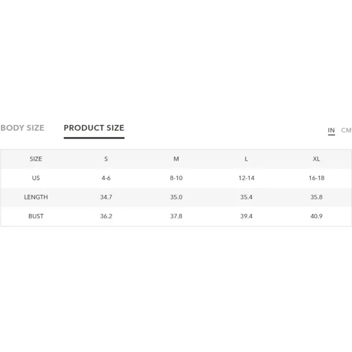The height and width of the screenshot is (352, 352).
Task: Click the LENGTH row label
Action: click(x=36, y=197)
